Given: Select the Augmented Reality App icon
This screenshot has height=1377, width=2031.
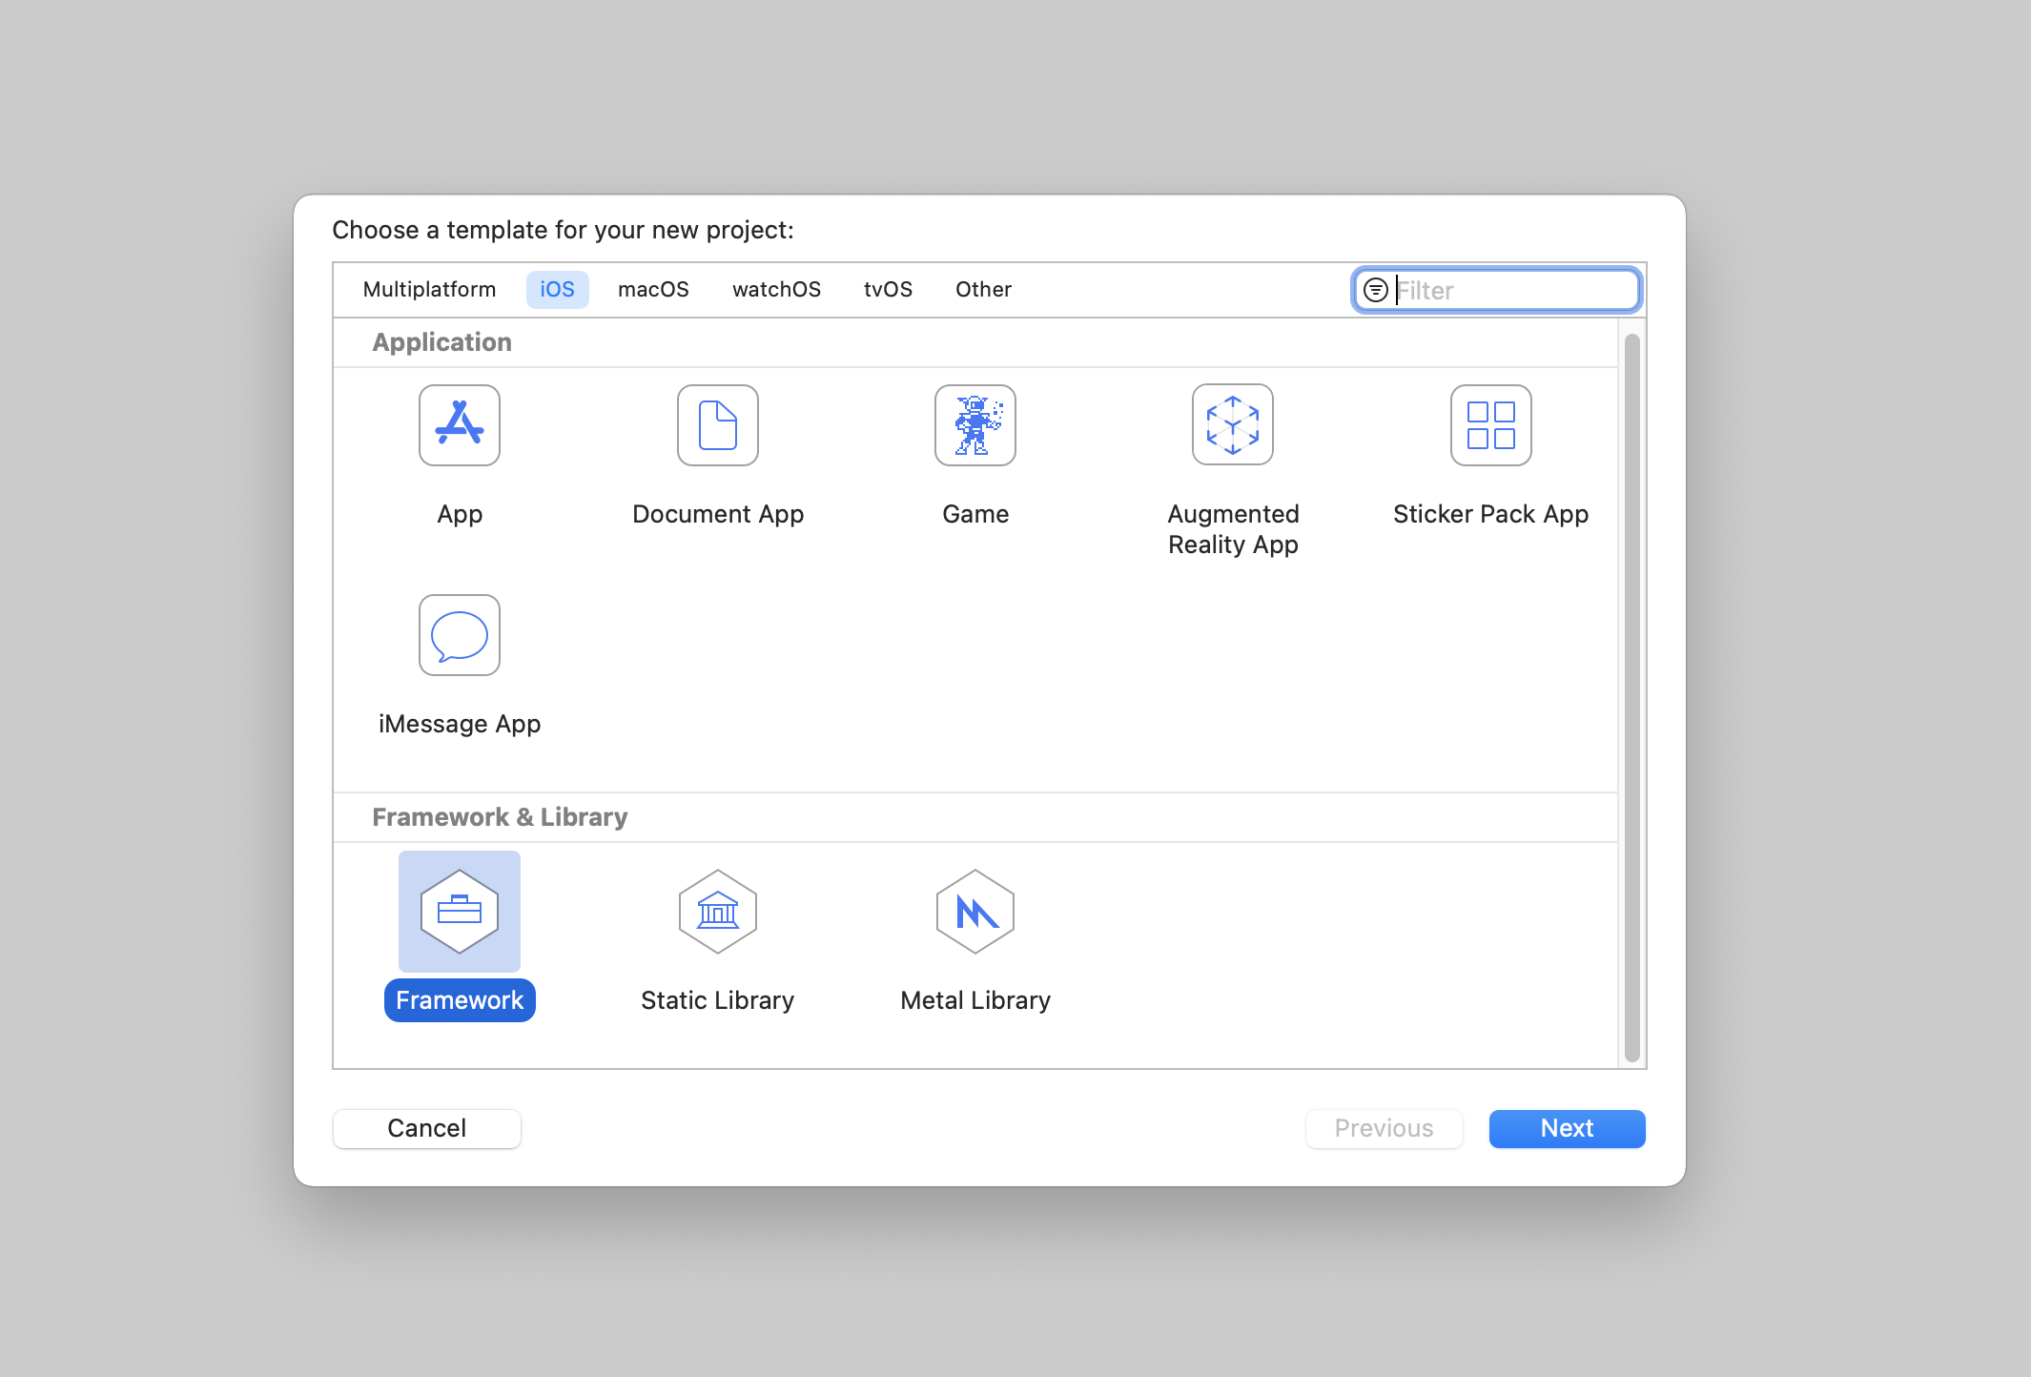Looking at the screenshot, I should point(1232,425).
